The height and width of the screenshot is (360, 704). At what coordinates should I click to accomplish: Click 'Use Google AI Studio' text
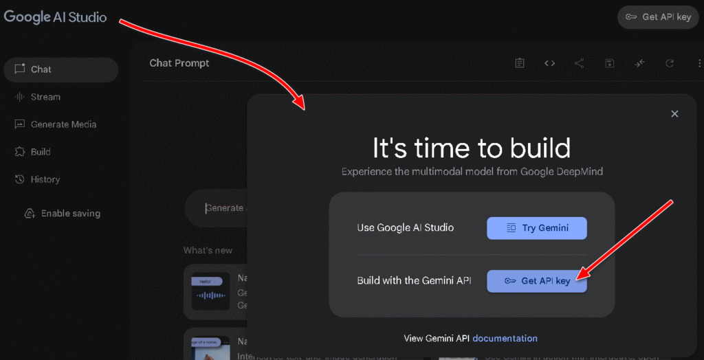406,228
